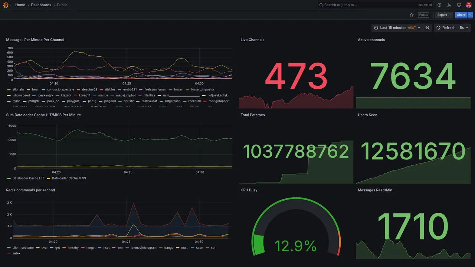Screen dimensions: 475x267
Task: Click the Refresh dashboard button
Action: [x=446, y=28]
